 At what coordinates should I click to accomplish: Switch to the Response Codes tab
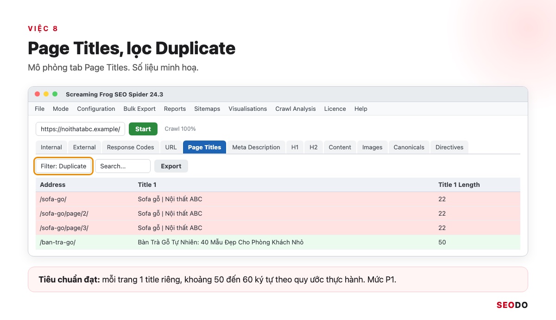130,147
